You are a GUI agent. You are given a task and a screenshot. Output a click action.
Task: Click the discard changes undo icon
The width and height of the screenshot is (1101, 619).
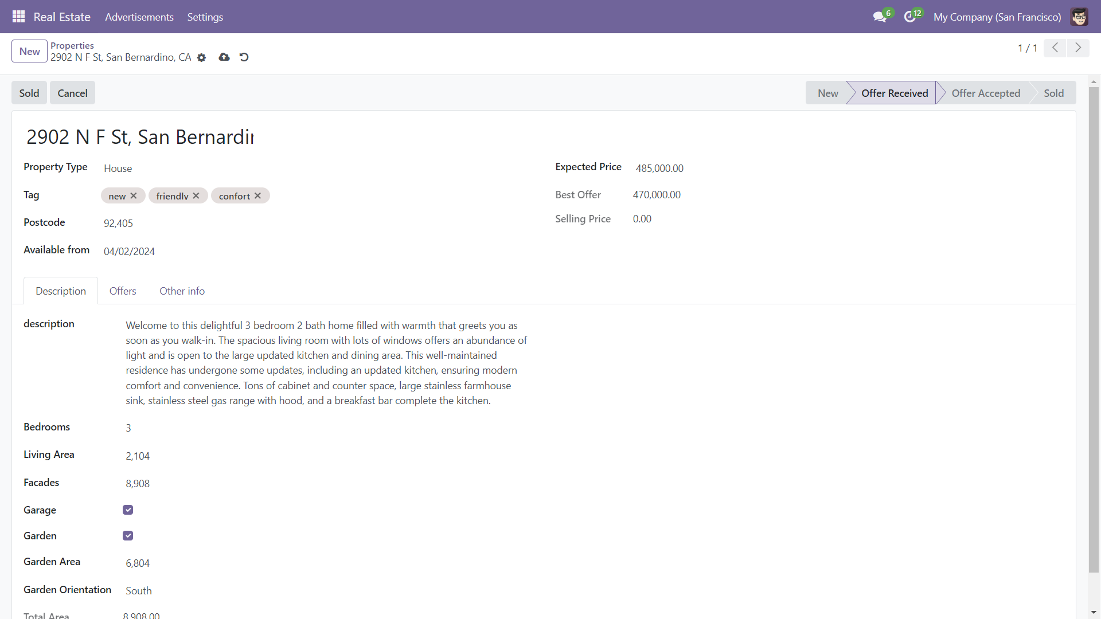click(x=244, y=57)
